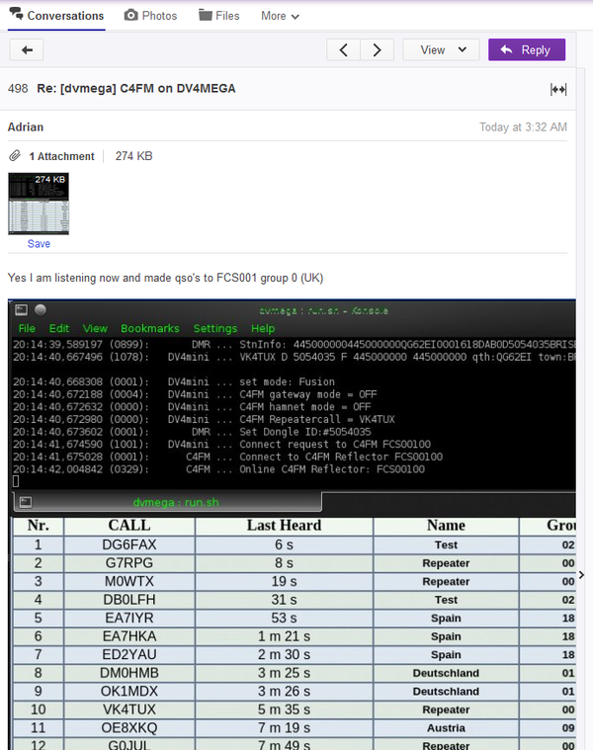This screenshot has width=593, height=750.
Task: Click the paperclip attachment icon
Action: 15,156
